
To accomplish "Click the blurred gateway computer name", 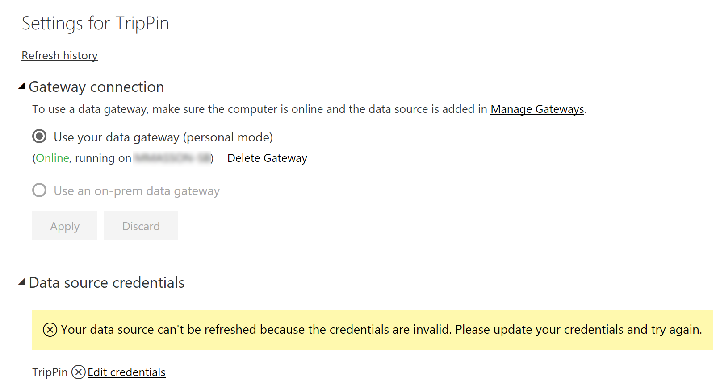I will point(172,158).
